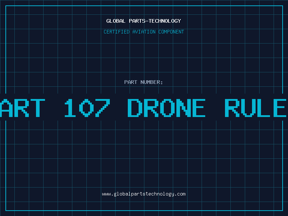
Task: Click the word NUMBER: above the banner
Action: click(x=152, y=82)
